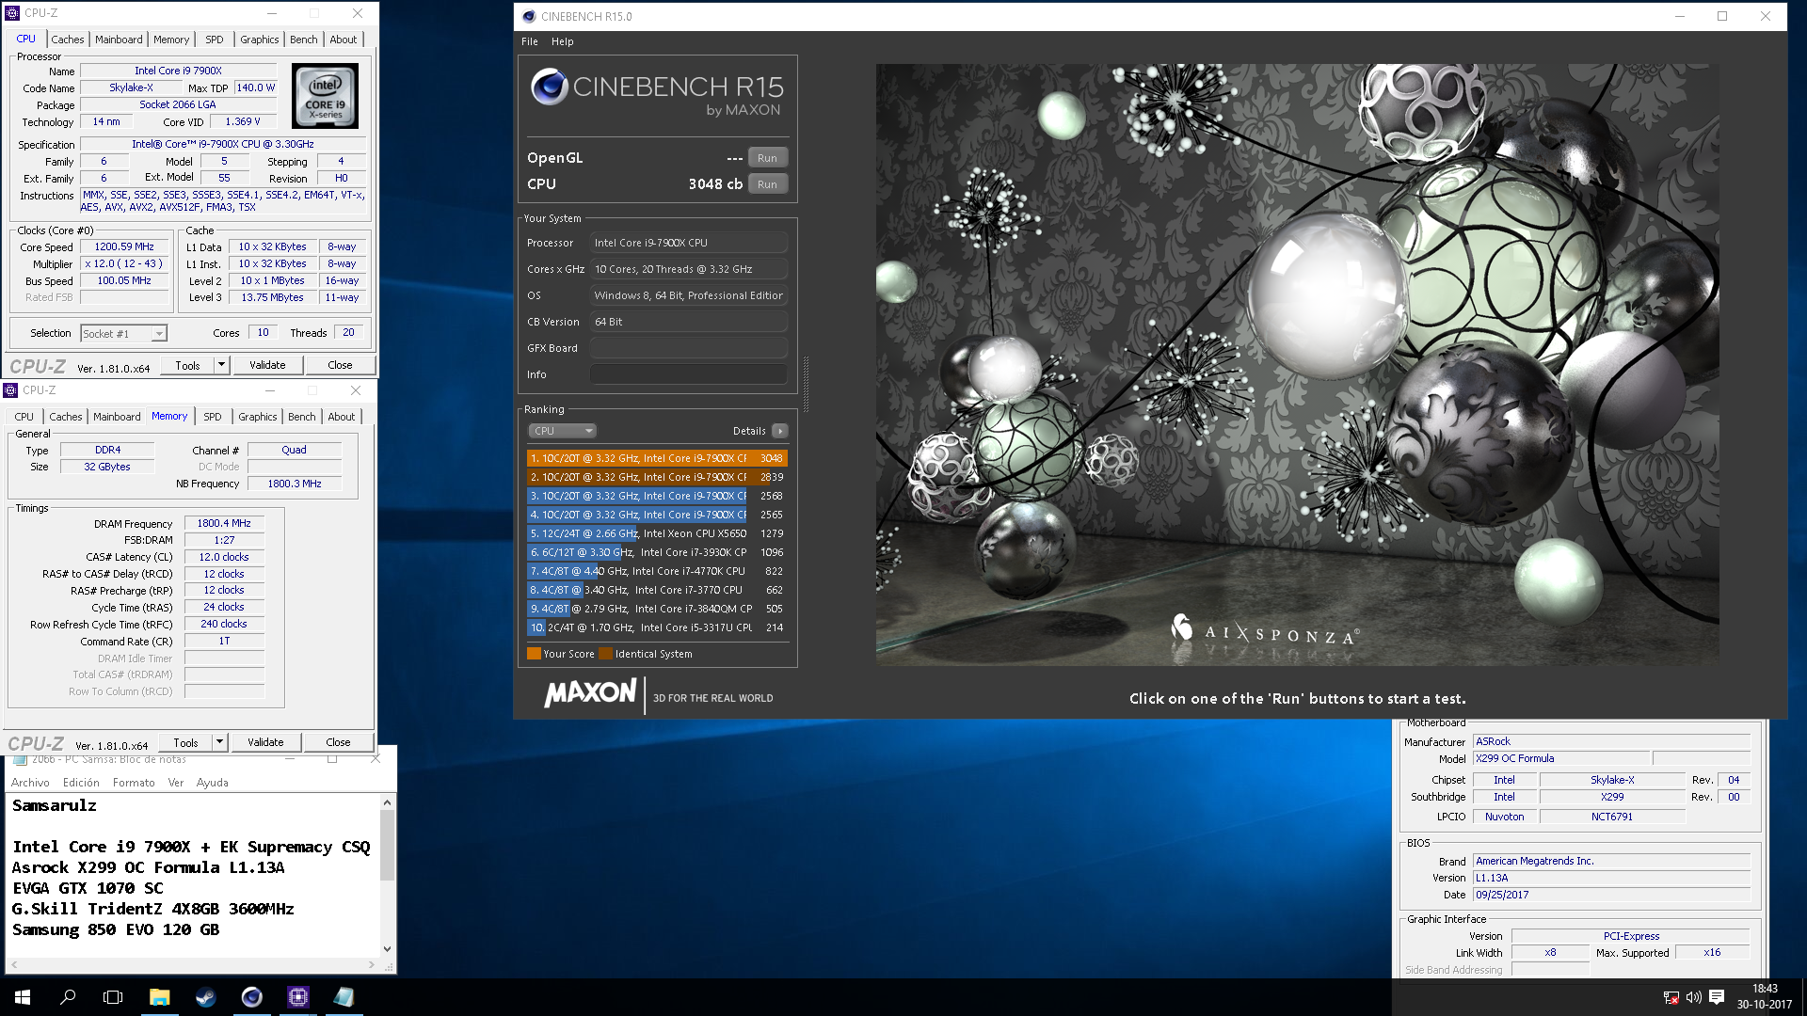Run the CPU benchmark
Viewport: 1807px width, 1016px height.
pos(767,184)
